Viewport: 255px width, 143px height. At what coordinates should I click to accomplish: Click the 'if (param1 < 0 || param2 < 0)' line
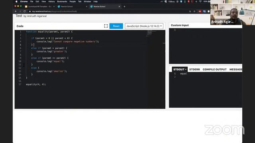click(52, 38)
